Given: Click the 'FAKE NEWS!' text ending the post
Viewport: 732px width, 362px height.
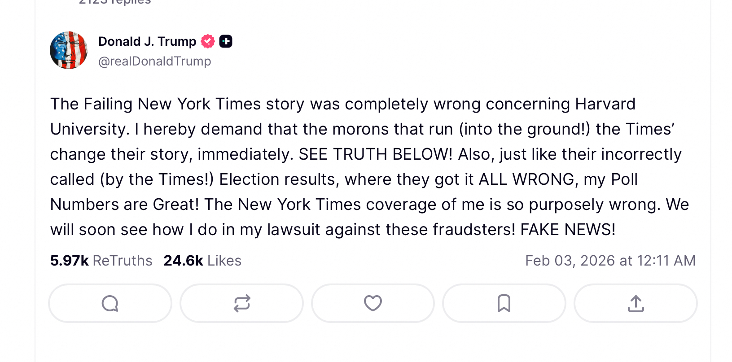Looking at the screenshot, I should [568, 230].
